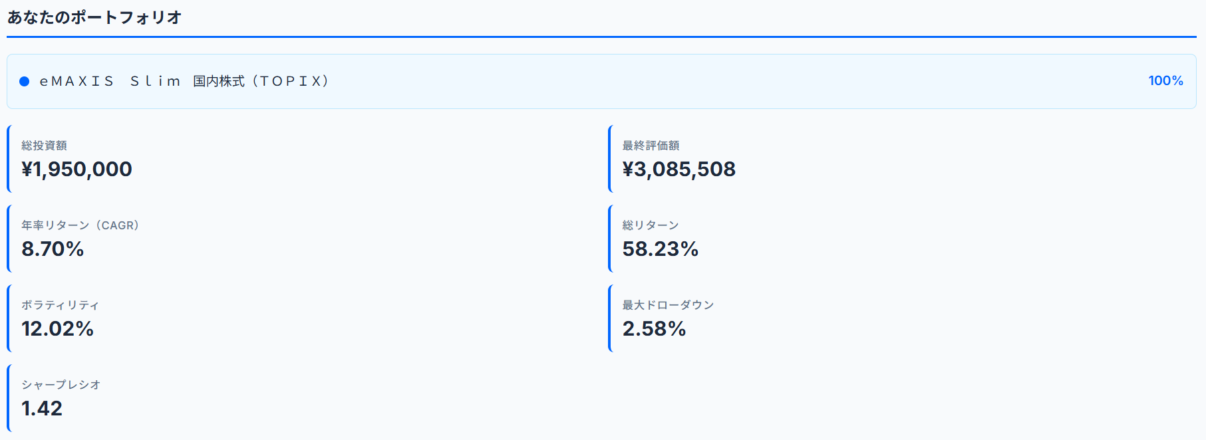The height and width of the screenshot is (440, 1206).
Task: Select the eMAXIS Slim 国内株式 (TOPIX) fund name
Action: pos(184,81)
